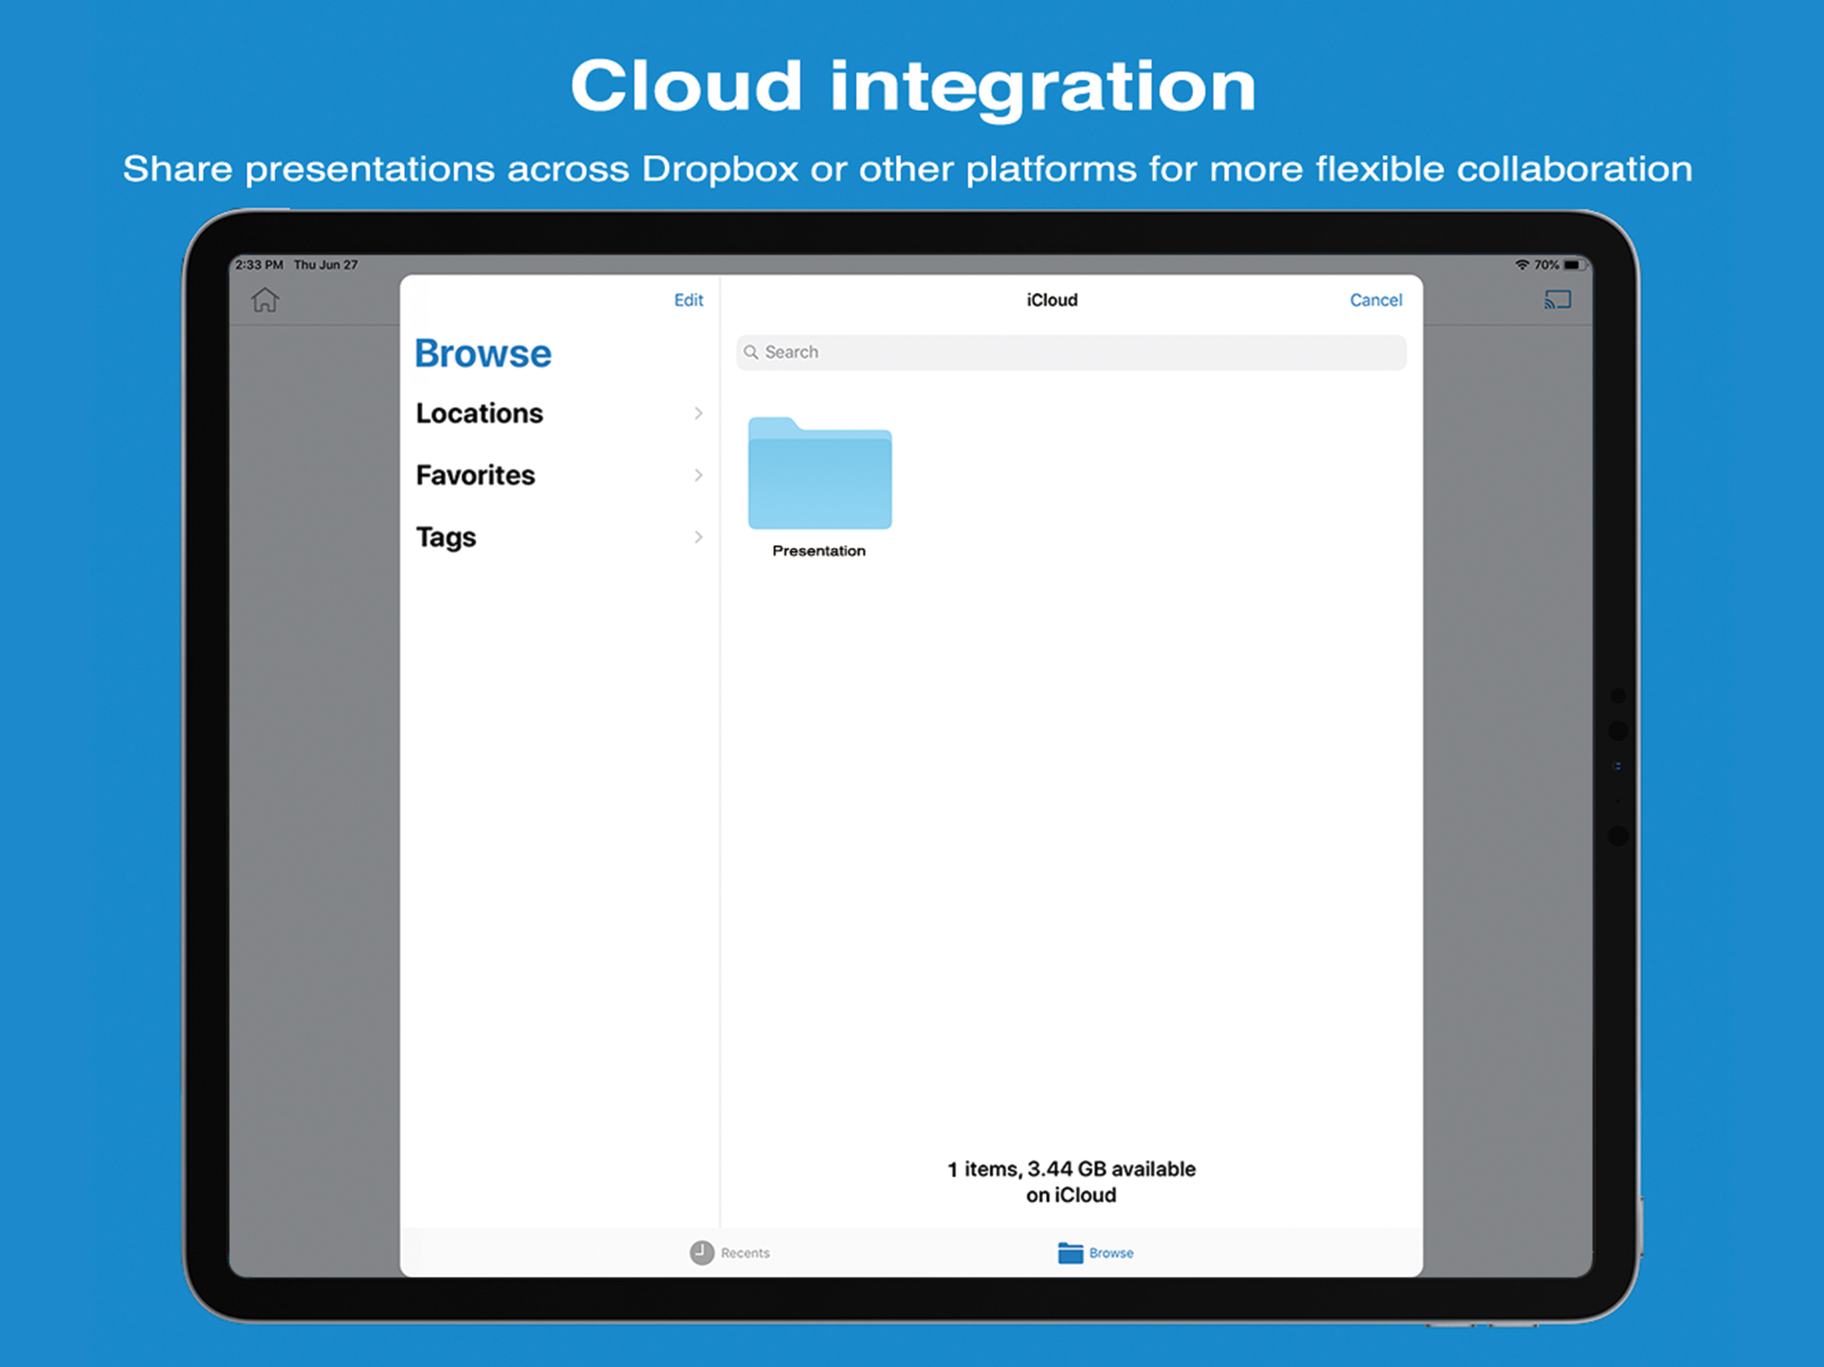Expand the Favorites section chevron
Image resolution: width=1824 pixels, height=1367 pixels.
(x=698, y=475)
